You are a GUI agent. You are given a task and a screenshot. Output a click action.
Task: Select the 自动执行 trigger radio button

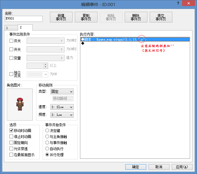(47, 149)
